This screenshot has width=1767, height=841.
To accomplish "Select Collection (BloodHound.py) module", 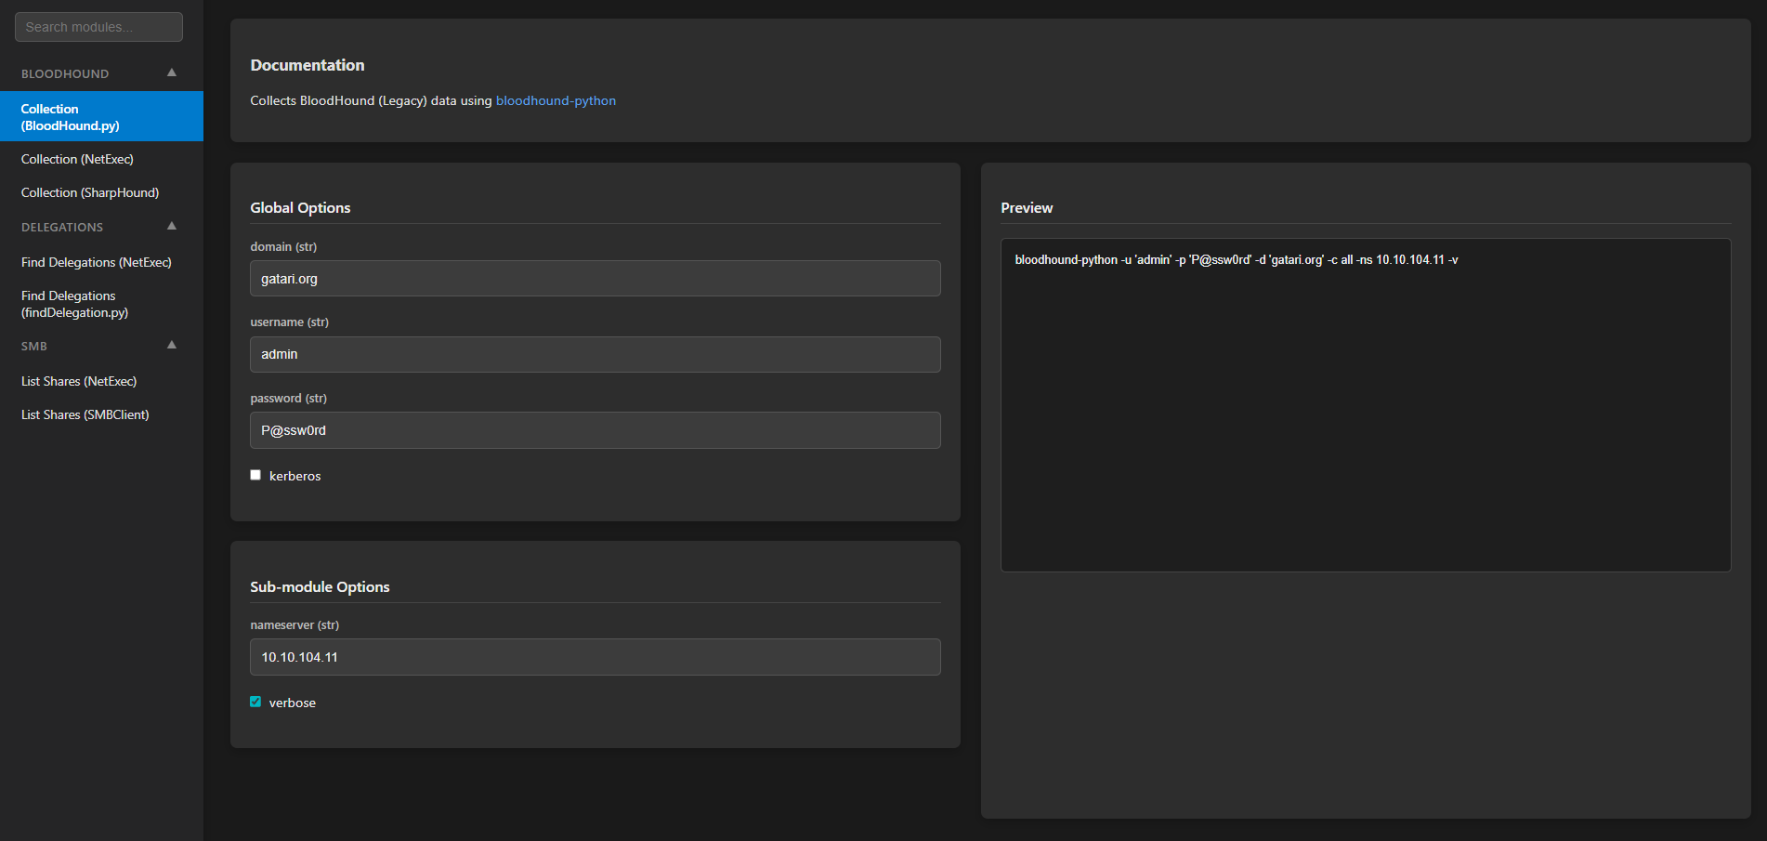I will (x=101, y=117).
